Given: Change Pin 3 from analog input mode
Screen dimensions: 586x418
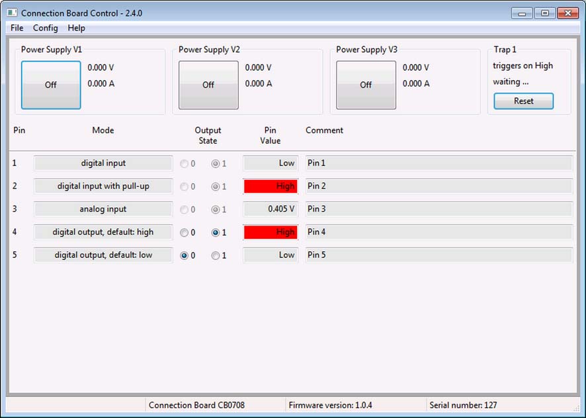Looking at the screenshot, I should point(103,208).
